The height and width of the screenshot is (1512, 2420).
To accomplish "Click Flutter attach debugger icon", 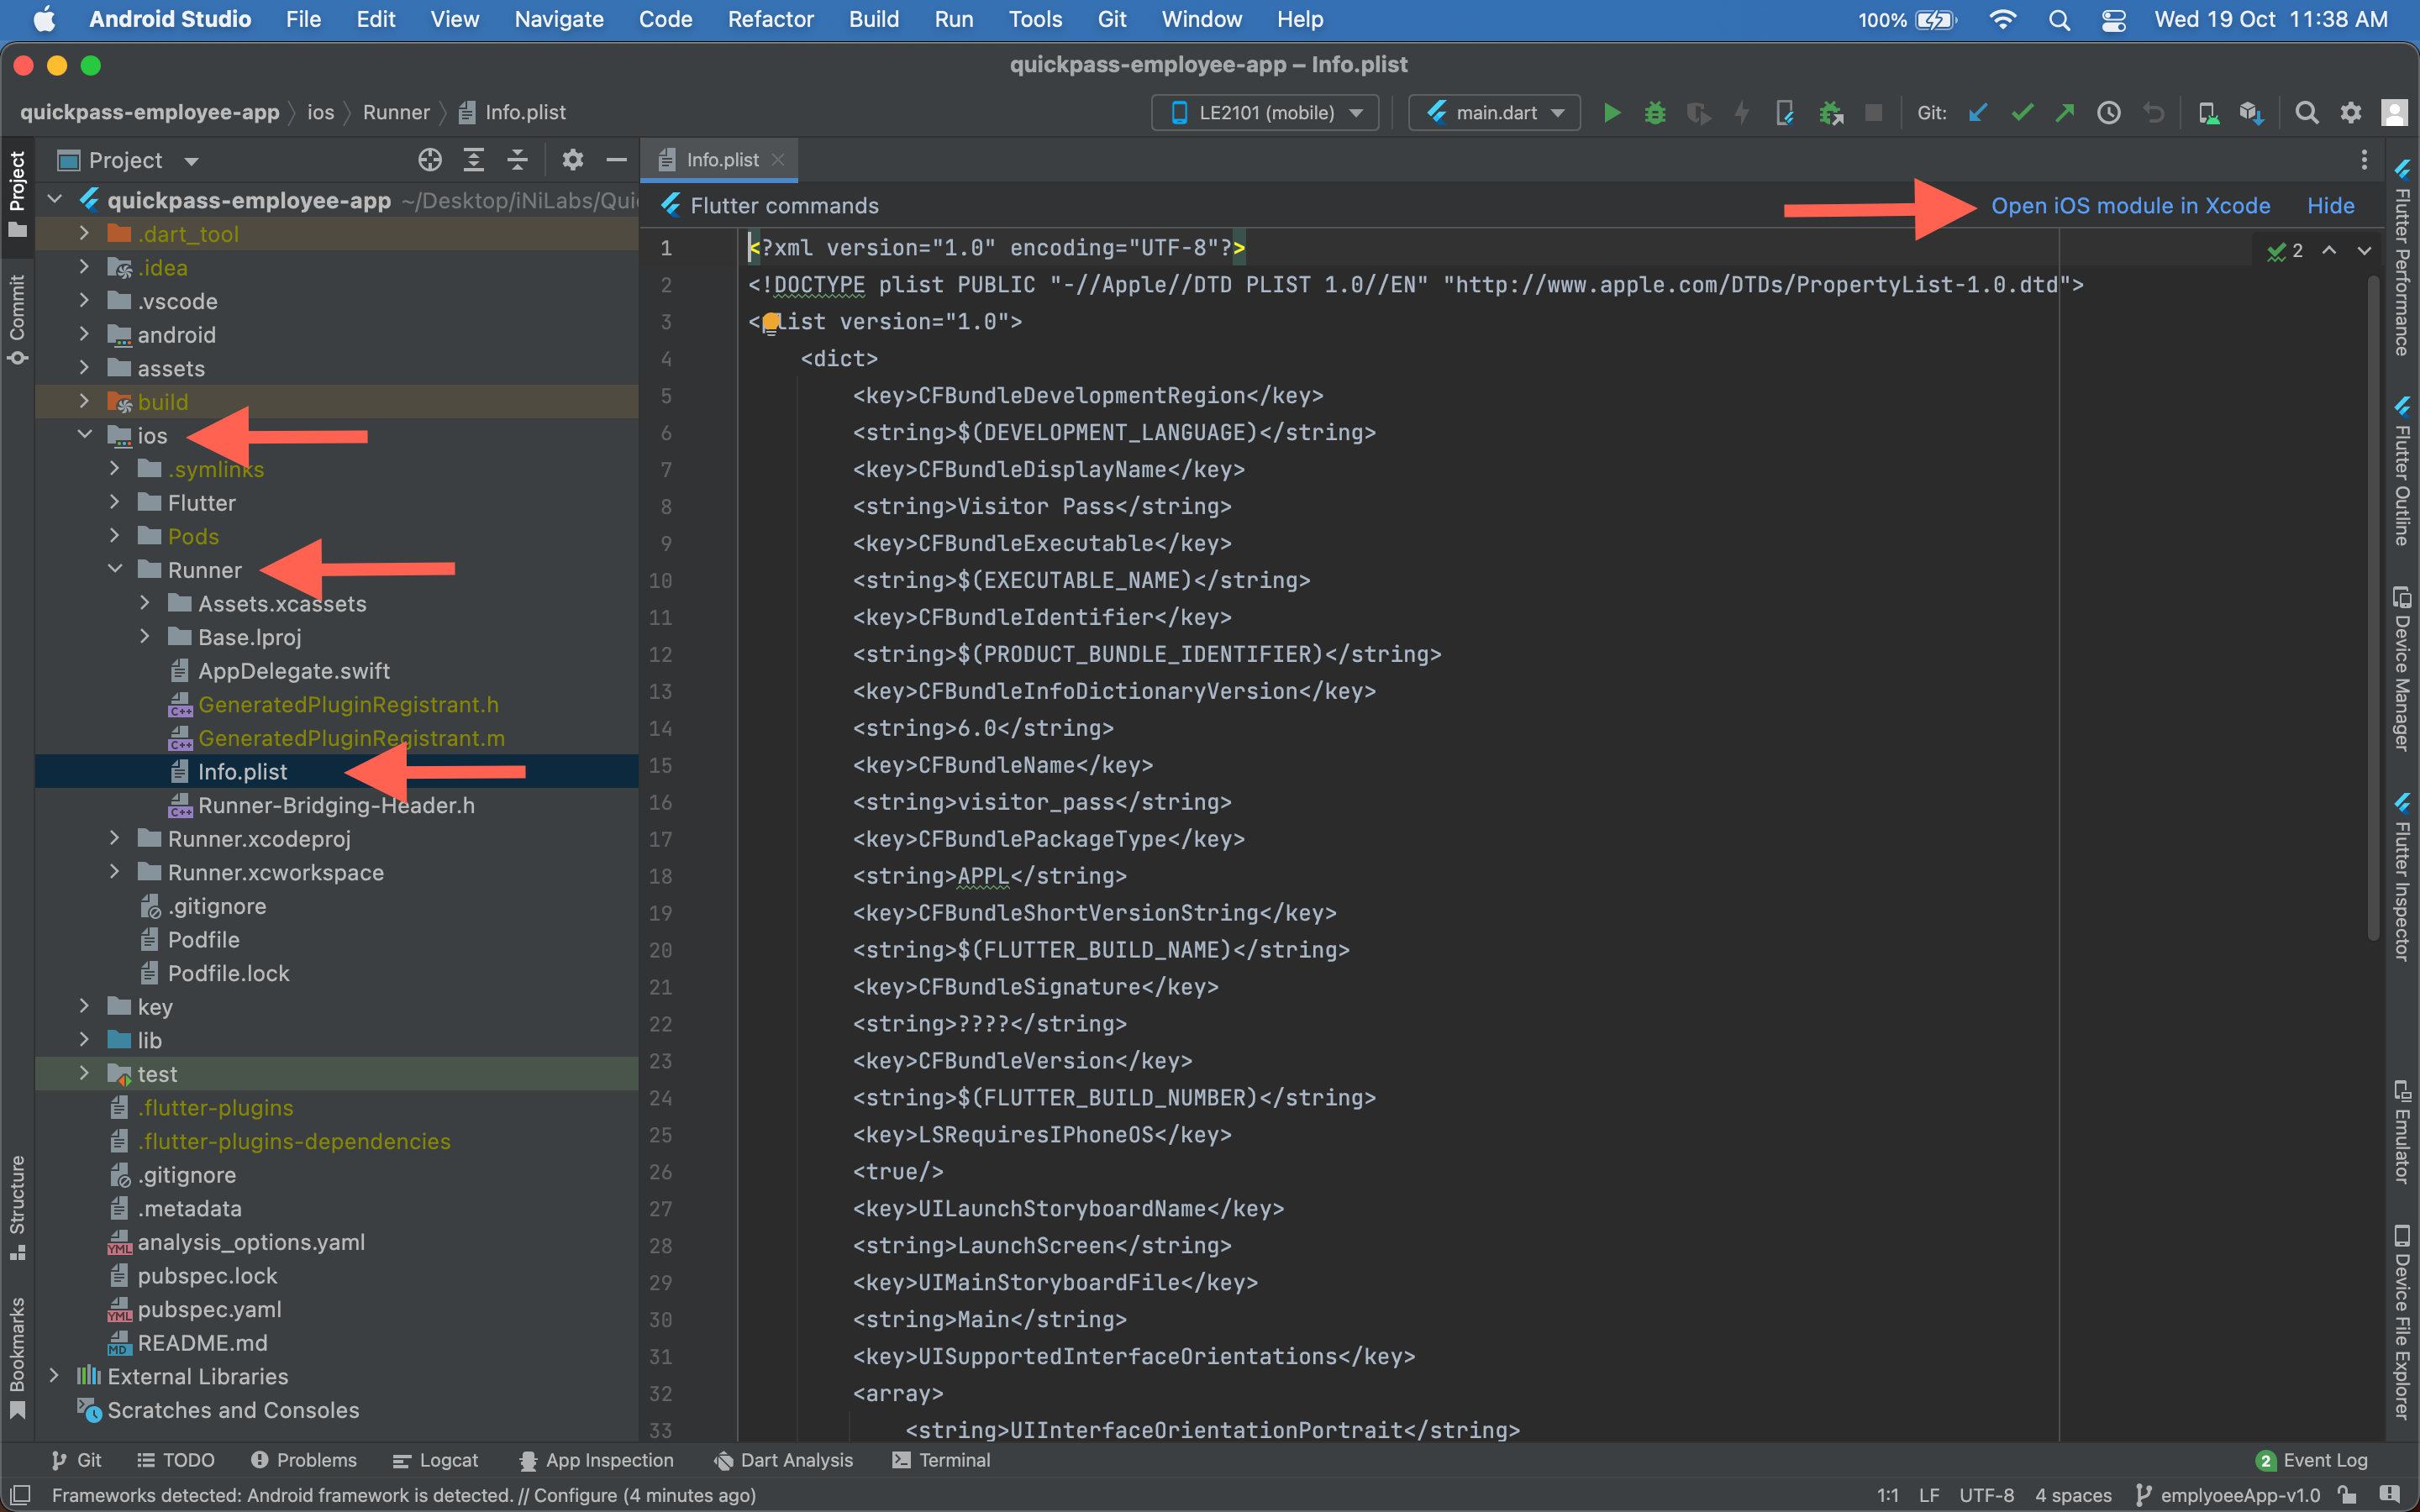I will pos(1785,113).
